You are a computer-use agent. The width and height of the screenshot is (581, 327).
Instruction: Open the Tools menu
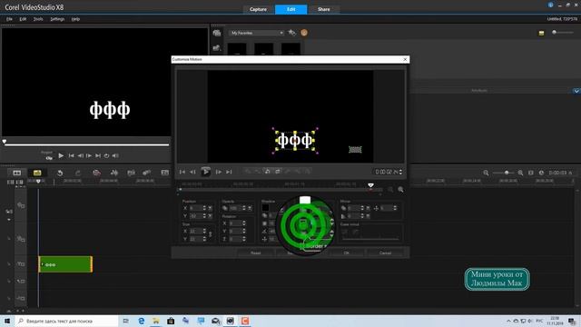[x=38, y=19]
